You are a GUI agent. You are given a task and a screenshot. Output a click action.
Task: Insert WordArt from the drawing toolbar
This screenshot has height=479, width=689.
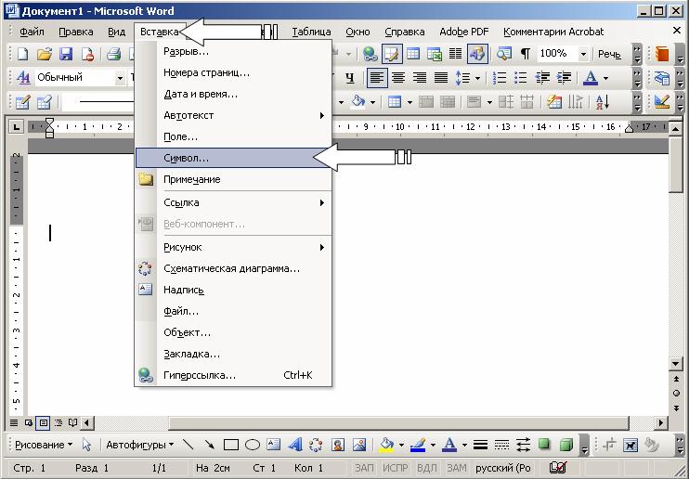(294, 445)
